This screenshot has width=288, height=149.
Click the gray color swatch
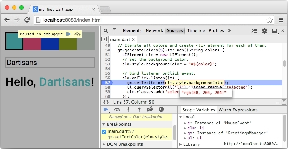(x=86, y=41)
